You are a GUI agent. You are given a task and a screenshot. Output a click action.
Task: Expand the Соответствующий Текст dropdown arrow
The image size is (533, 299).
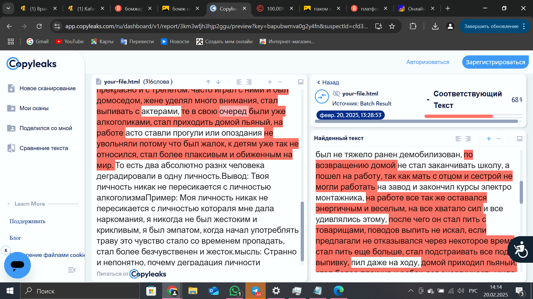coord(428,100)
